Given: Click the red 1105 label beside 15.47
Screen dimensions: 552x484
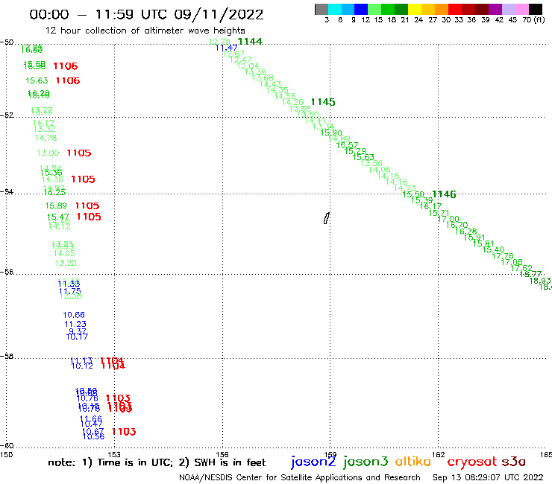Looking at the screenshot, I should tap(89, 217).
